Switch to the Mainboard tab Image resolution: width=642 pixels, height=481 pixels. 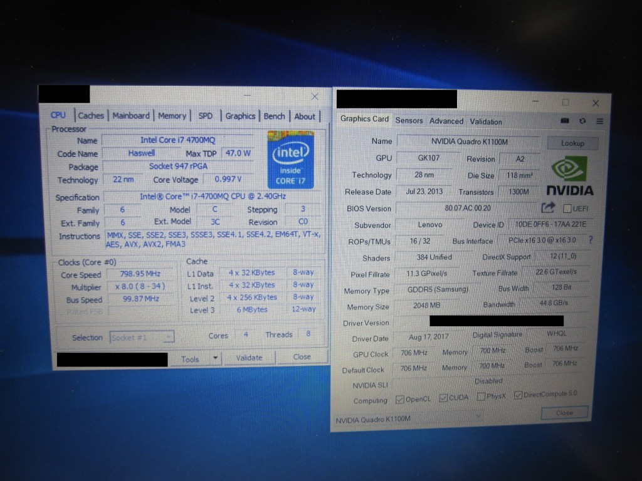coord(131,116)
